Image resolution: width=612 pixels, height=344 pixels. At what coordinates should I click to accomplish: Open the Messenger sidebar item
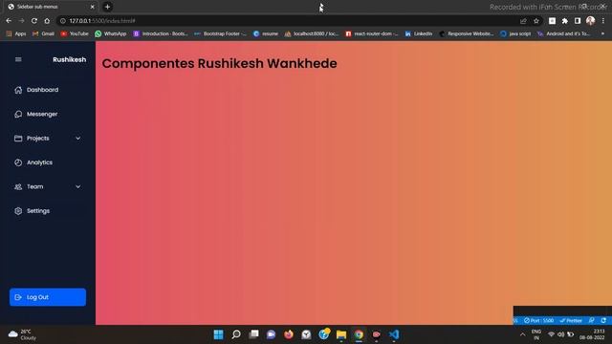(x=48, y=114)
